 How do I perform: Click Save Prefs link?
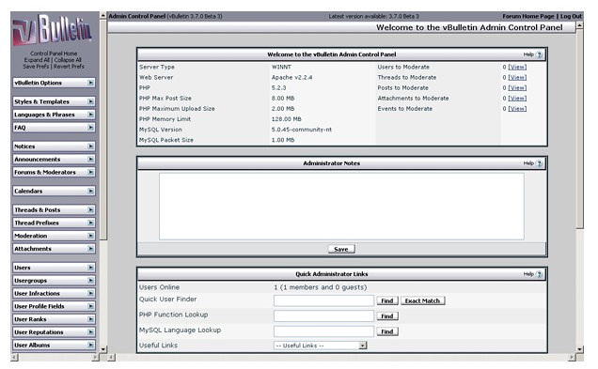[36, 67]
